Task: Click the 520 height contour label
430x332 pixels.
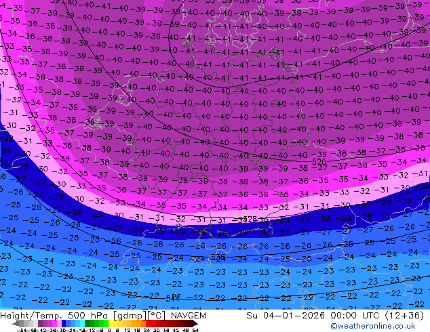Action: (319, 162)
